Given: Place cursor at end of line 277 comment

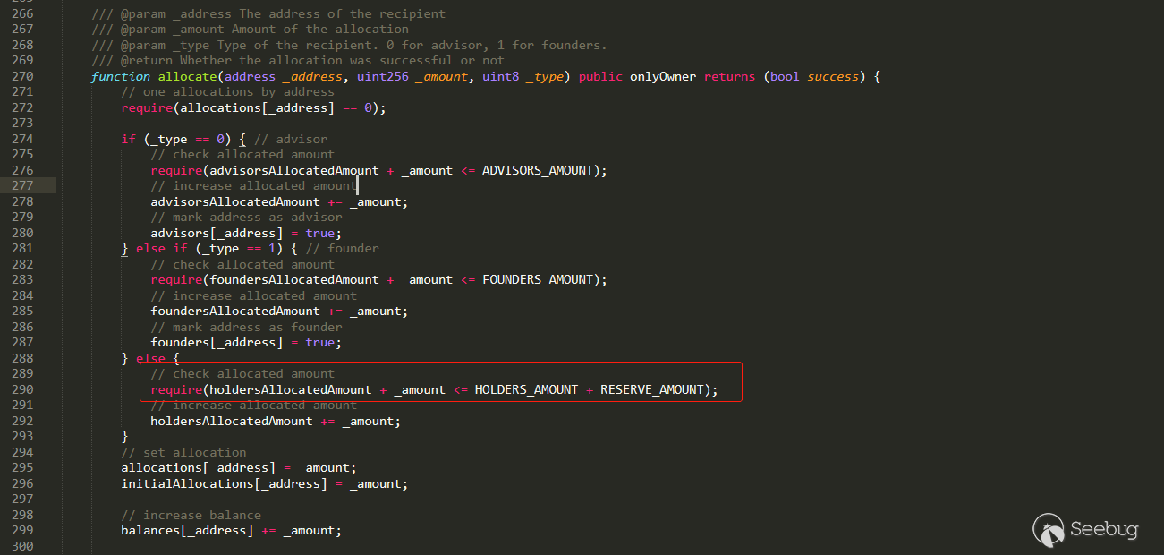Looking at the screenshot, I should click(x=357, y=186).
